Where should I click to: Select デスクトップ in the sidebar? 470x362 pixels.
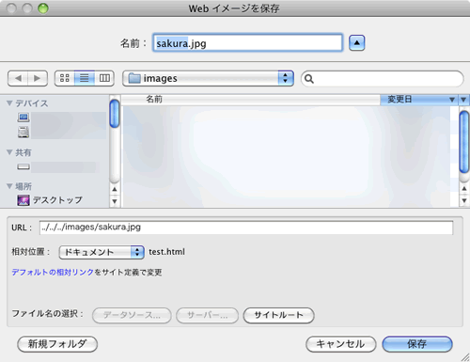50,200
